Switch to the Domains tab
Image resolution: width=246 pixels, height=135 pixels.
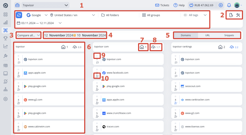pos(186,35)
